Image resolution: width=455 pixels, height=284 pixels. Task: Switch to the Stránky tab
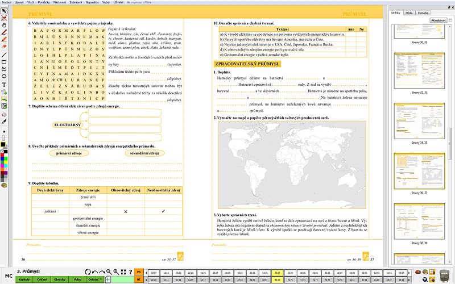(395, 12)
